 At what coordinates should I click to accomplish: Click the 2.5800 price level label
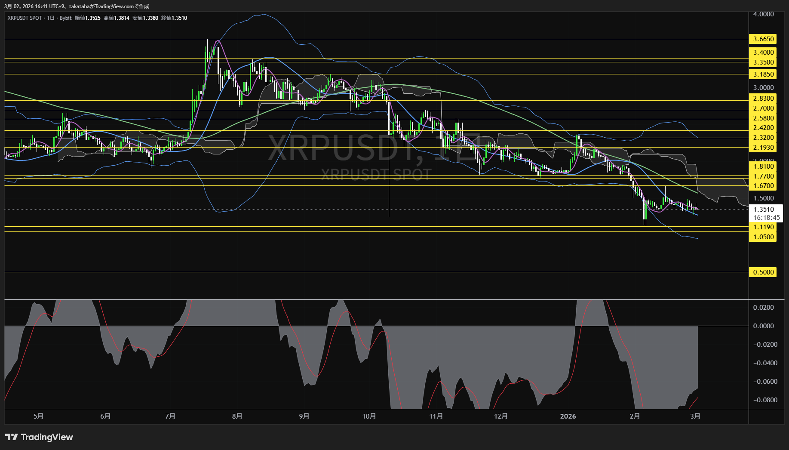point(763,118)
